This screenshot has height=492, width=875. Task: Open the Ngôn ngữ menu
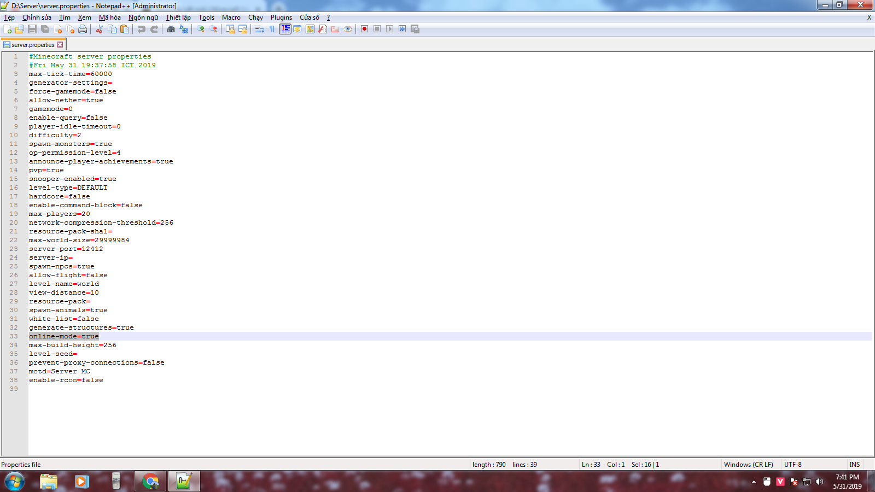click(x=143, y=17)
